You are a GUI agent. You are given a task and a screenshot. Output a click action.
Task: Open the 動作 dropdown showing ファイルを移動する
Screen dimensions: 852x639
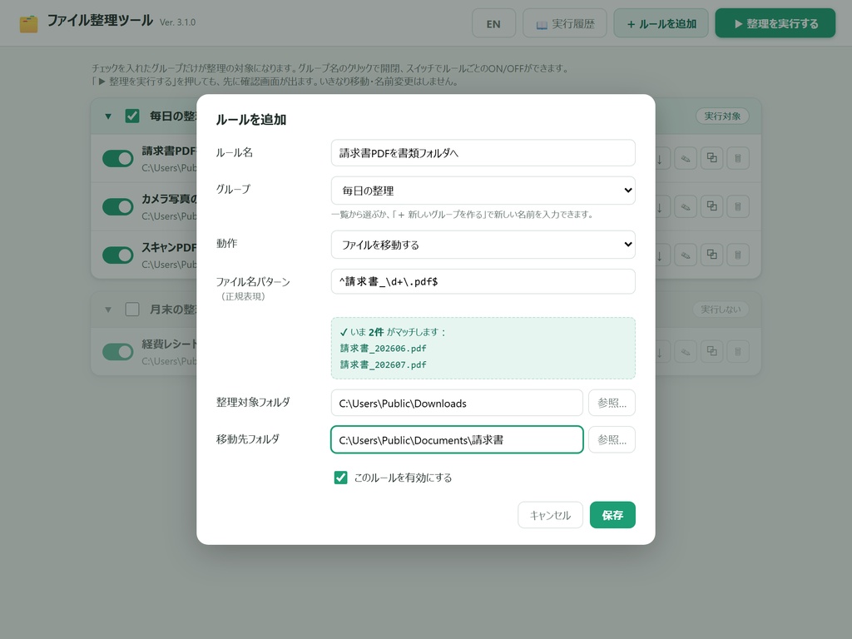483,245
